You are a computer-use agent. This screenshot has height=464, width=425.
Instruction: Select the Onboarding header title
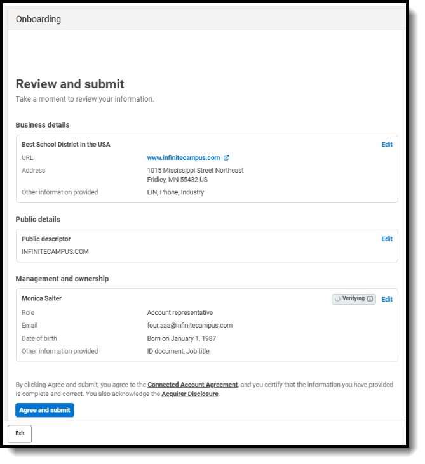38,19
